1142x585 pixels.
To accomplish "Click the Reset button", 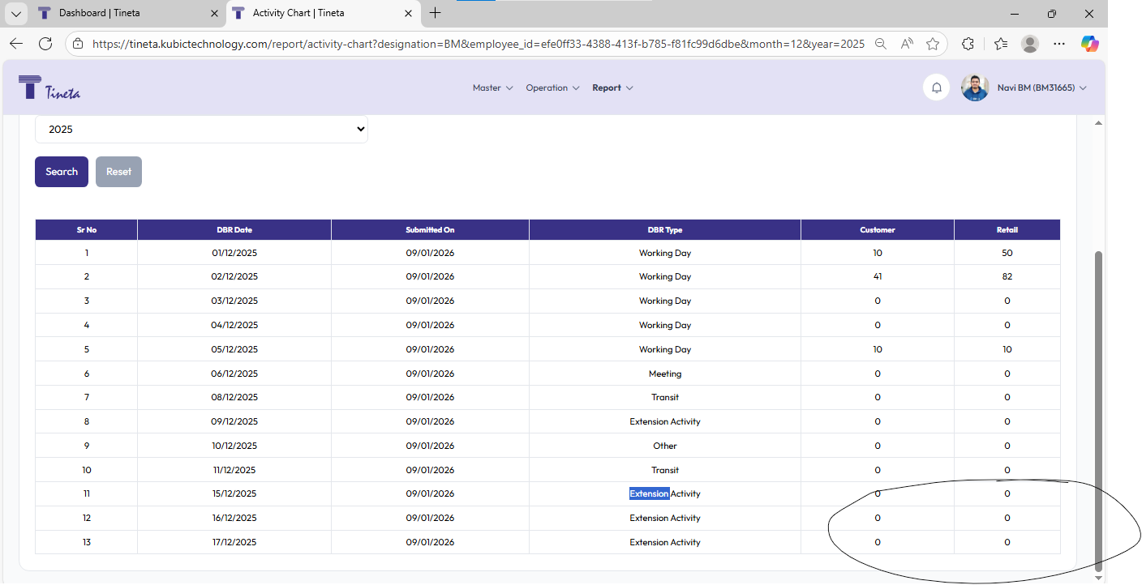I will tap(118, 172).
